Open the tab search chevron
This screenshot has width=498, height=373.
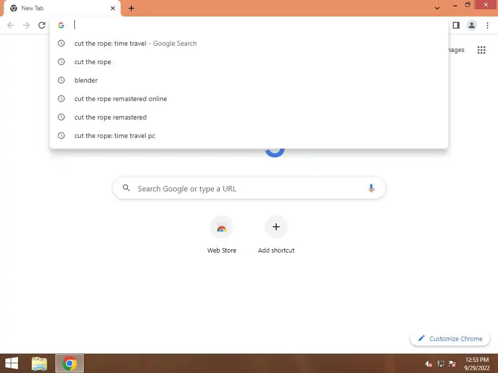pyautogui.click(x=437, y=8)
